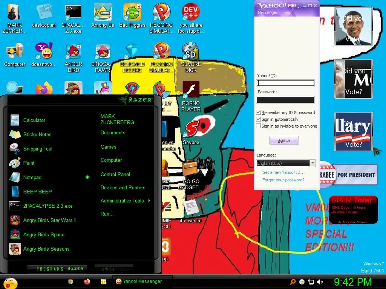Open Games in the start menu
This screenshot has width=386, height=289.
point(108,147)
